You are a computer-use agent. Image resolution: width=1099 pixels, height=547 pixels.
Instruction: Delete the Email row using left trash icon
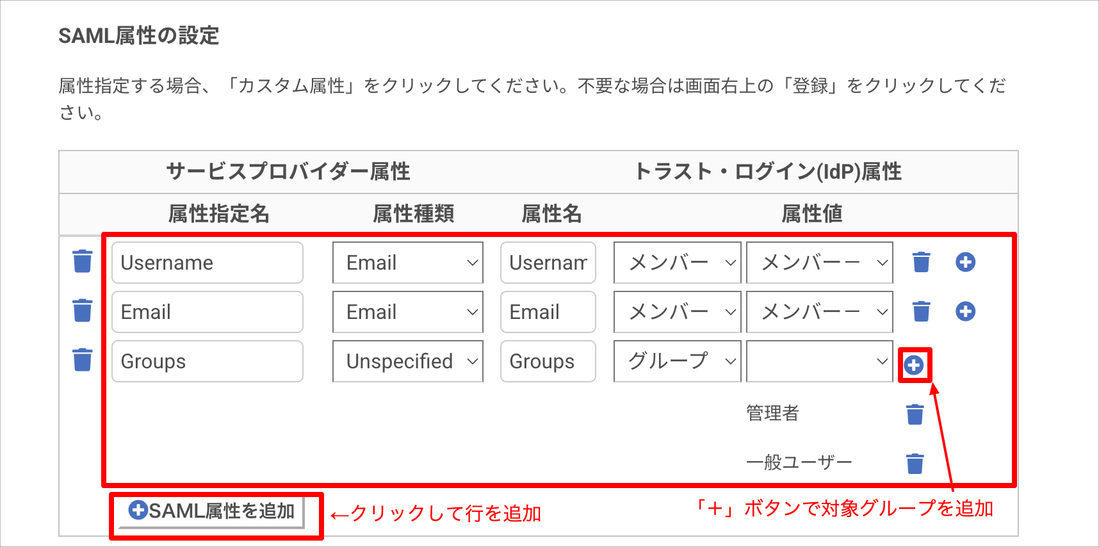(x=83, y=311)
